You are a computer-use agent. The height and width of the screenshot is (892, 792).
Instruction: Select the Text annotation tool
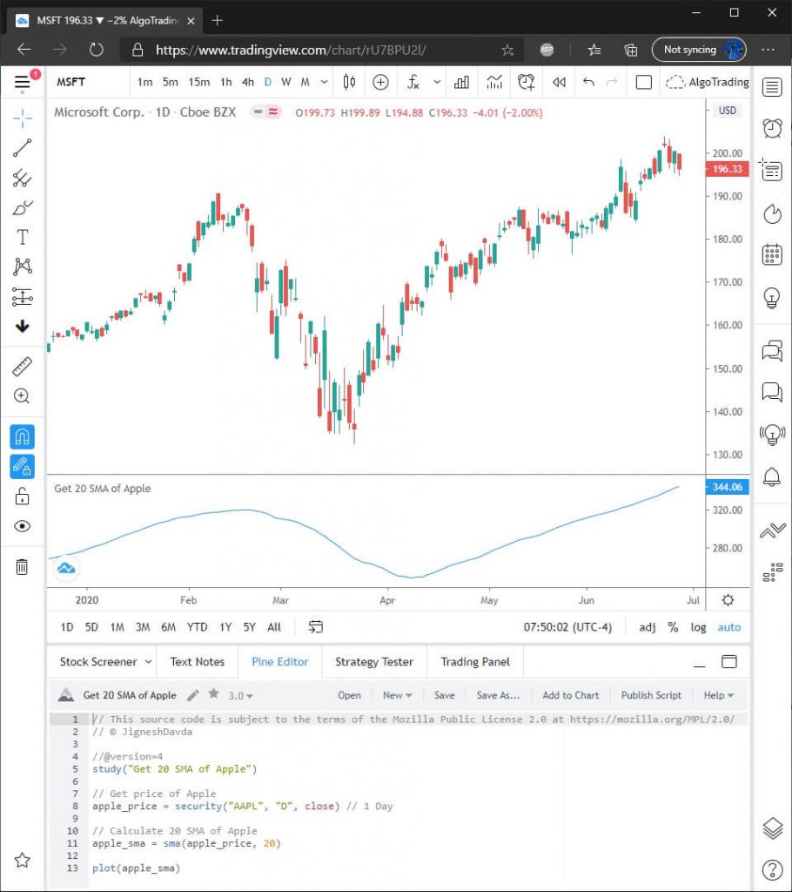coord(22,237)
